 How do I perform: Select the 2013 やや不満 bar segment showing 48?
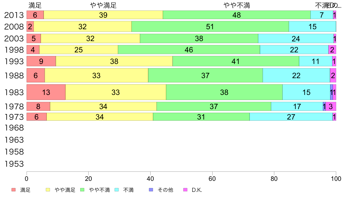point(237,15)
